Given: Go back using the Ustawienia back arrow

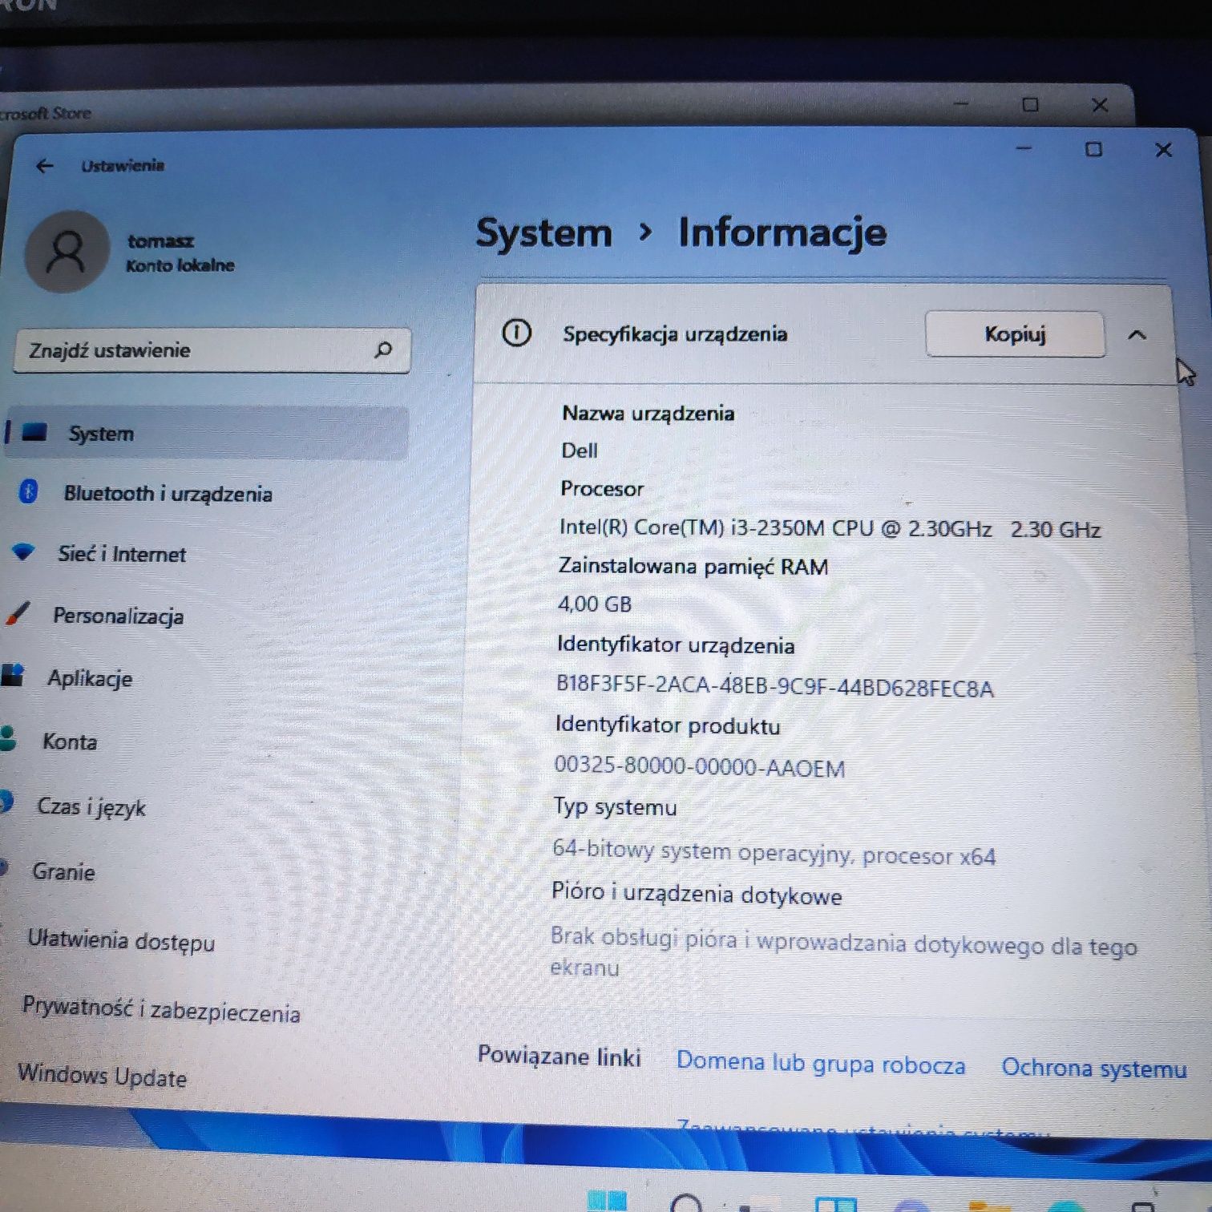Looking at the screenshot, I should 45,166.
